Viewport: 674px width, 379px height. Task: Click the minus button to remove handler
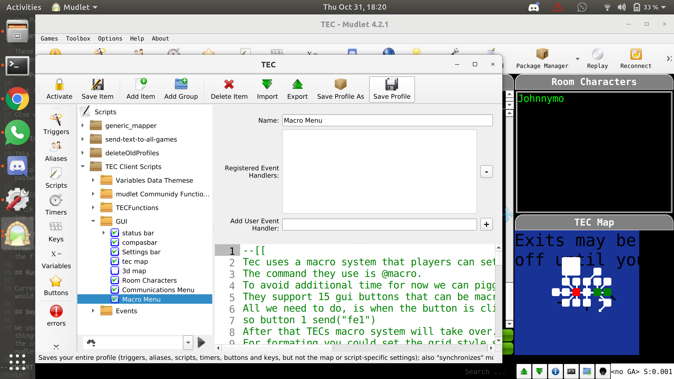pyautogui.click(x=486, y=172)
